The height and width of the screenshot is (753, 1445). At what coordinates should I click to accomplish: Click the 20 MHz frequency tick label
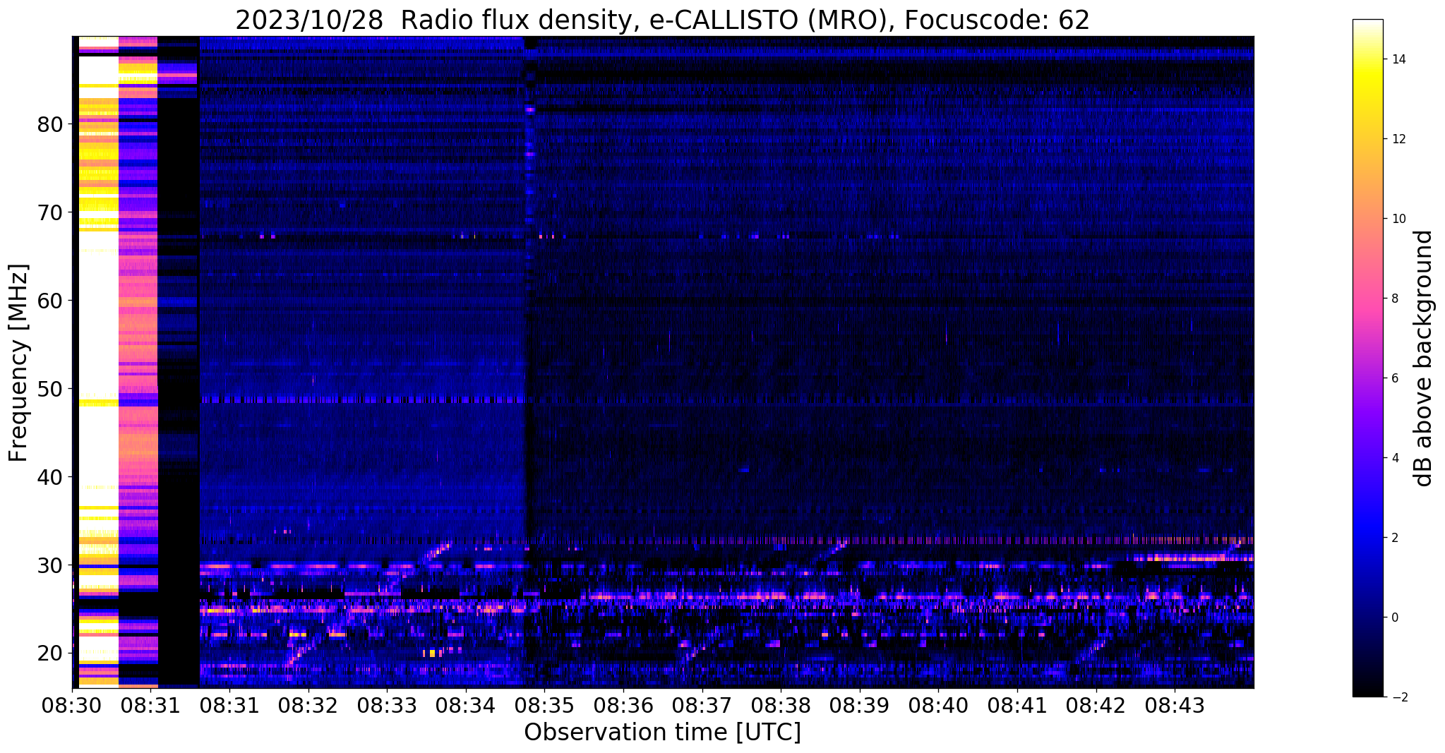(x=50, y=653)
